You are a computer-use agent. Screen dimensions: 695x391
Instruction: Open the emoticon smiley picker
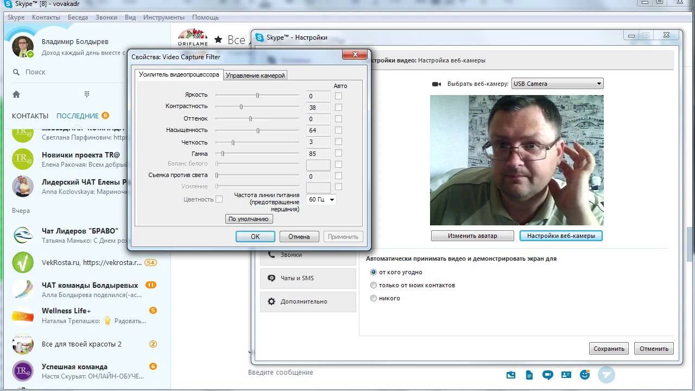click(x=585, y=375)
